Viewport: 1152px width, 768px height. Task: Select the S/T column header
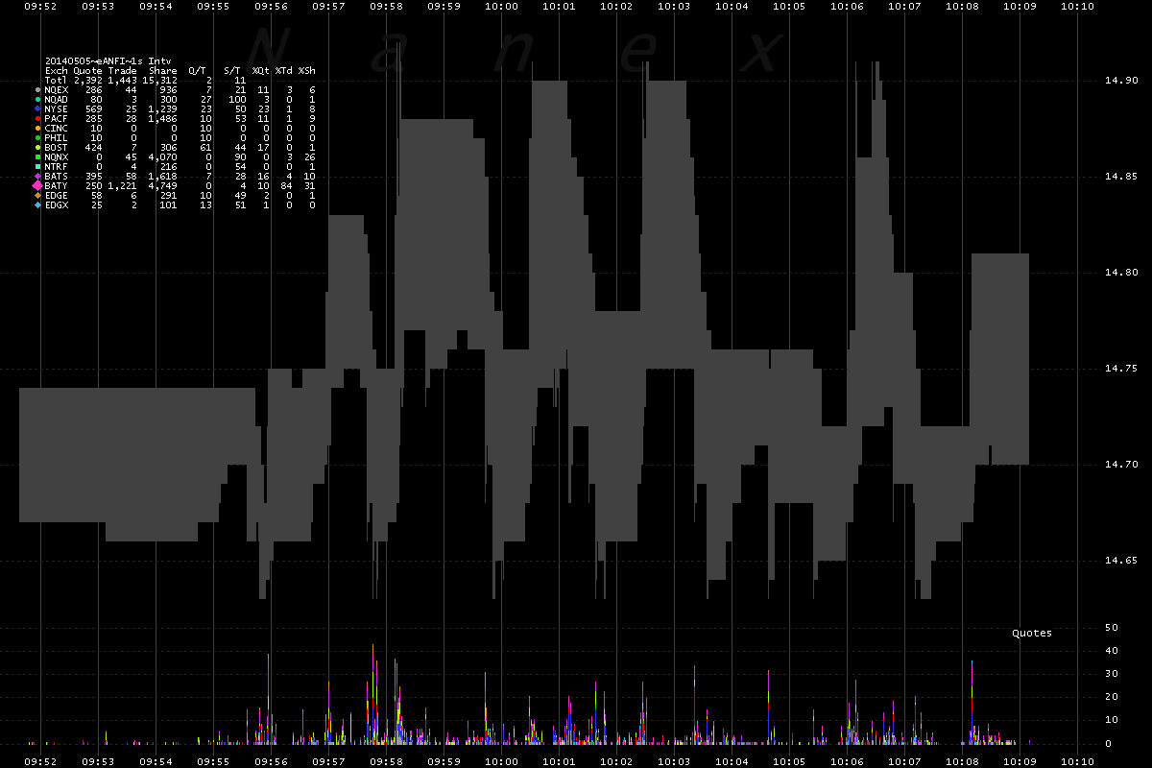tap(232, 70)
